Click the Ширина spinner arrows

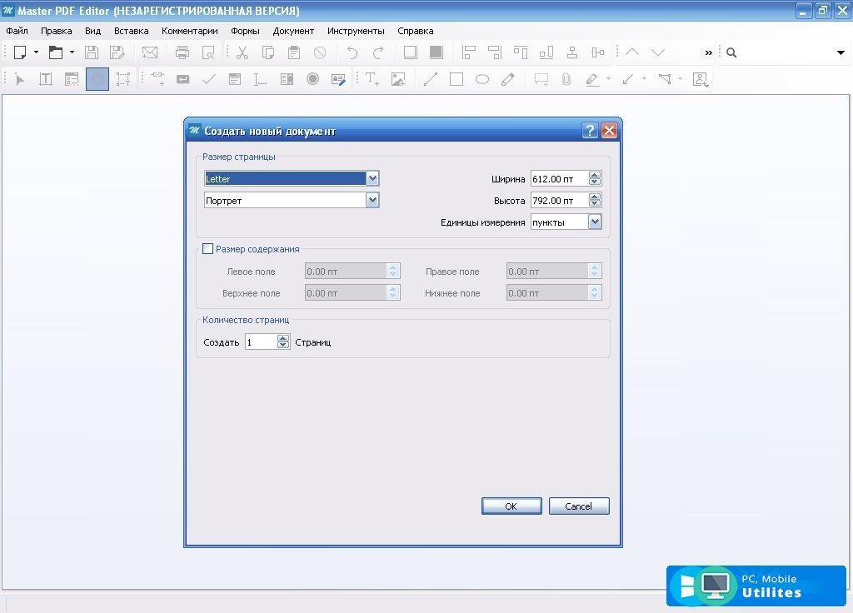(x=595, y=178)
